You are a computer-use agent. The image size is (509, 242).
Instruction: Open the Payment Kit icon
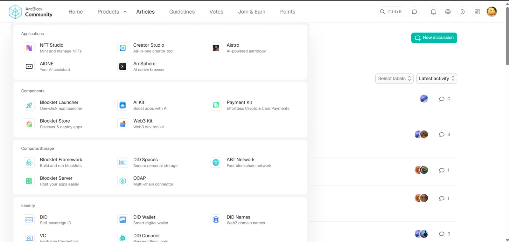(x=216, y=105)
